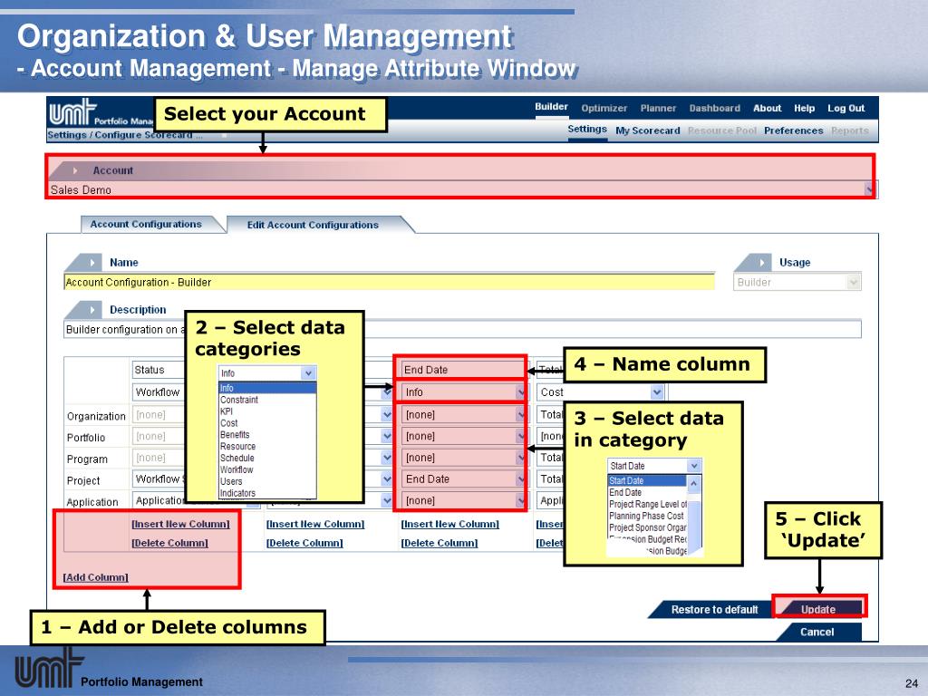Click the Add Column link
This screenshot has height=696, width=928.
click(96, 577)
